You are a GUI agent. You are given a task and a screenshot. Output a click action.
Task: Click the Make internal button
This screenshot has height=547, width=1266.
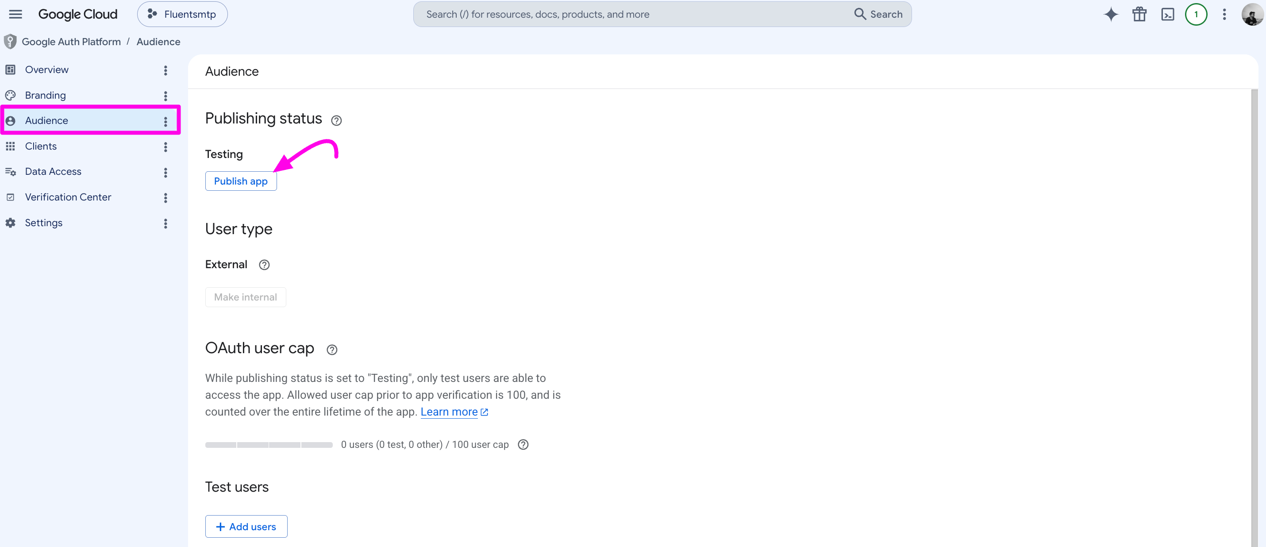click(245, 297)
